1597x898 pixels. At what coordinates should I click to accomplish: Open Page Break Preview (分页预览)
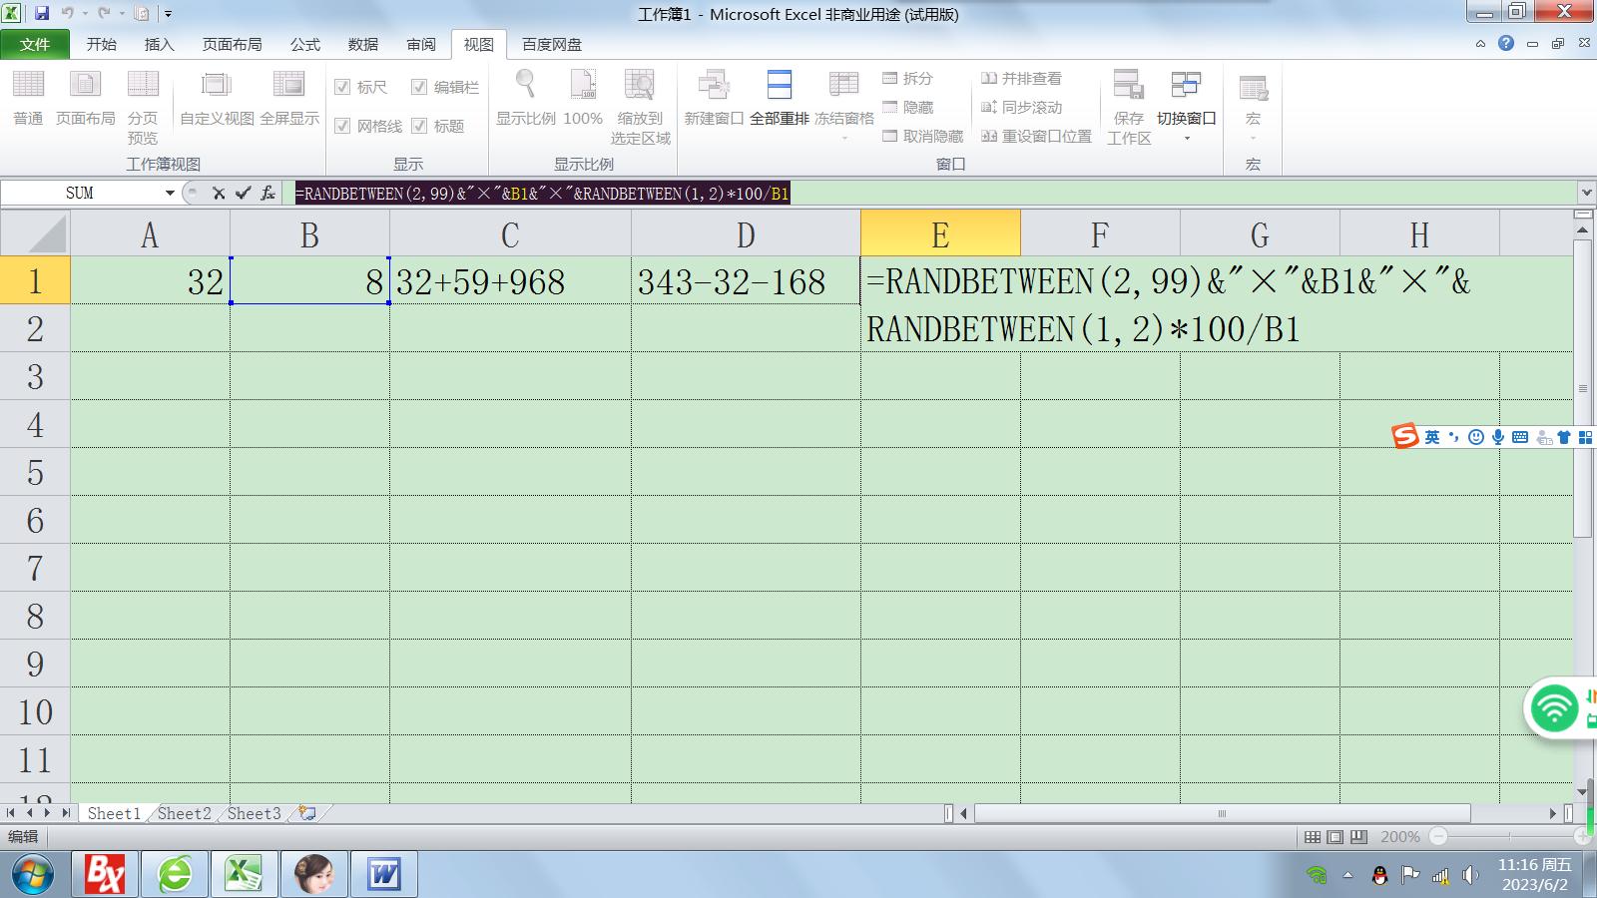(x=143, y=86)
